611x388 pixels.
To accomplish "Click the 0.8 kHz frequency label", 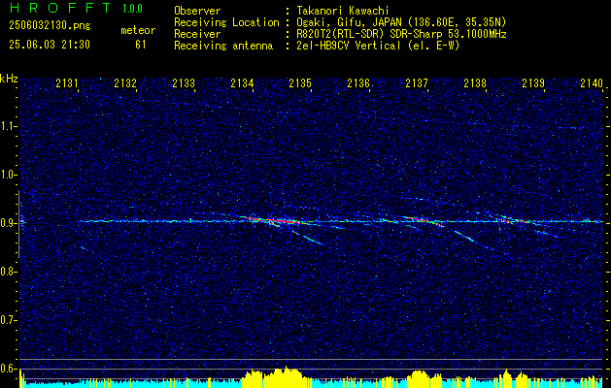I will click(9, 272).
